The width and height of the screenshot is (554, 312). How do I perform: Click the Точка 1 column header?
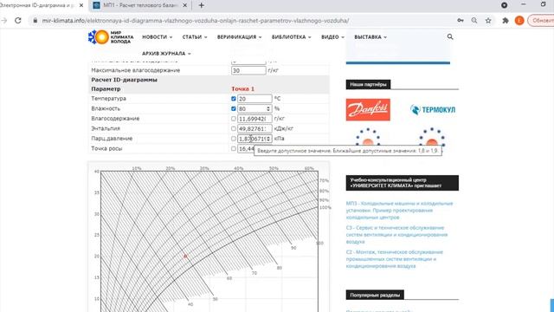(x=242, y=88)
